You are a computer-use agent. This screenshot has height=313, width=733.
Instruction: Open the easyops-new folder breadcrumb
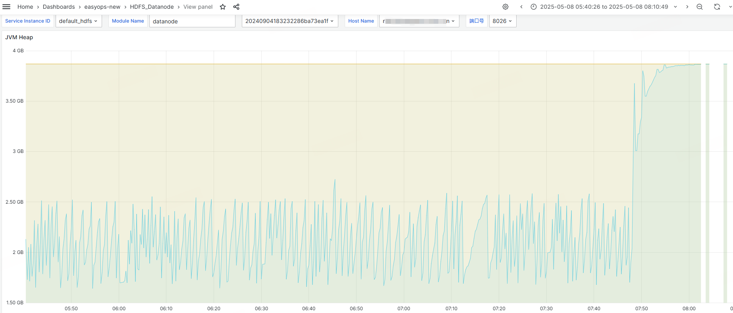102,7
